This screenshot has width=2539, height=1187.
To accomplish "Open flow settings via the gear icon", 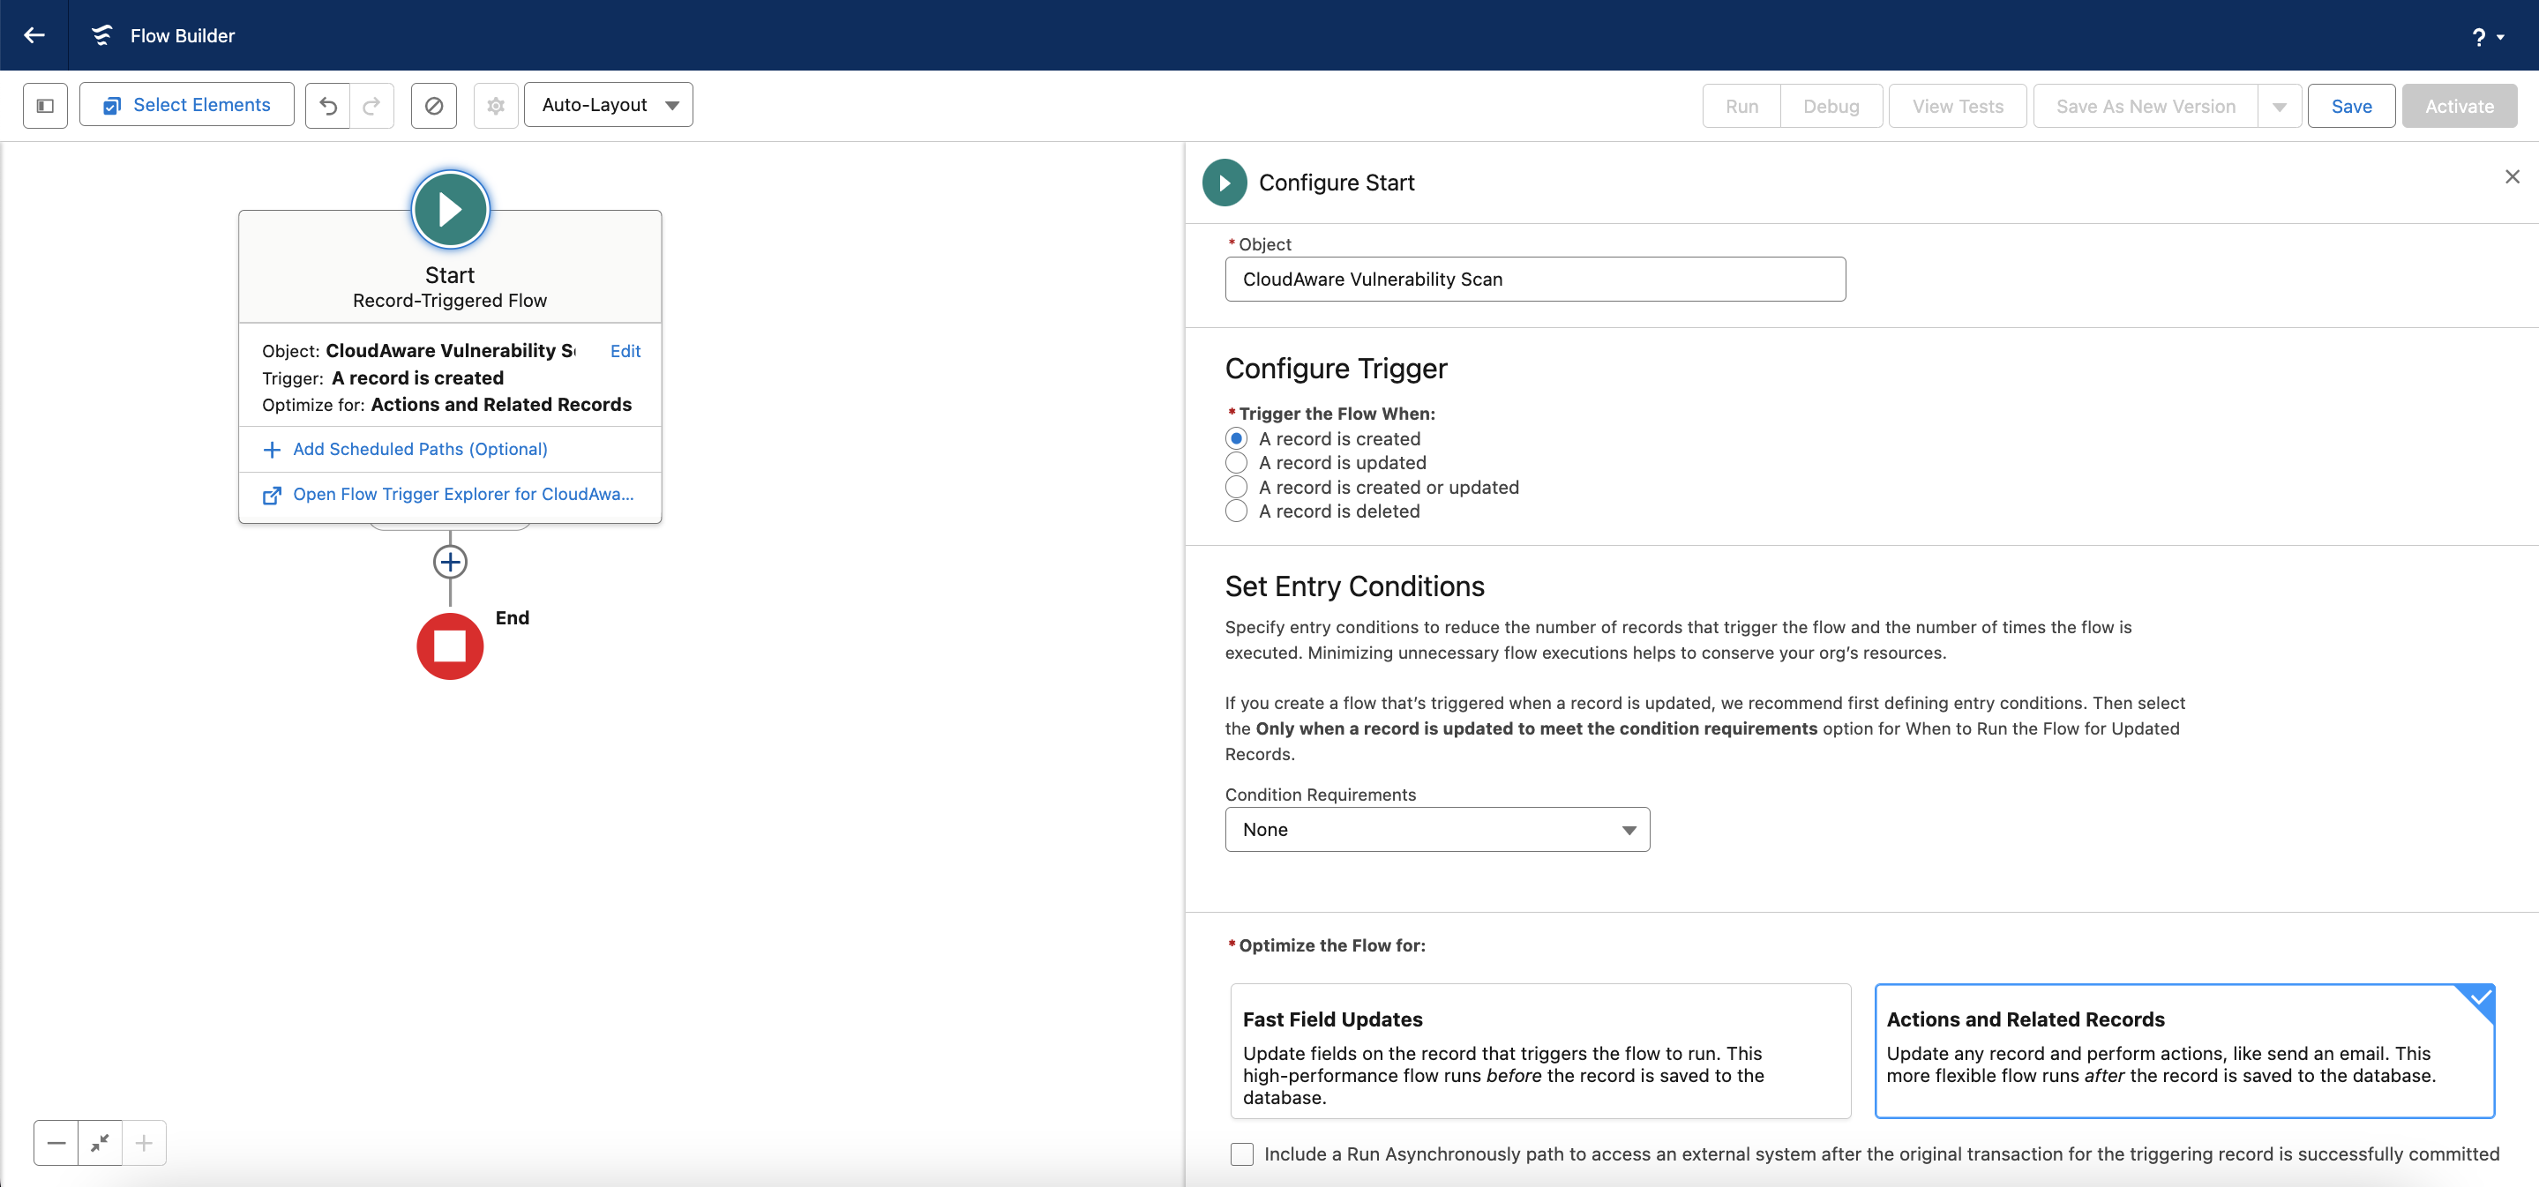I will [496, 104].
